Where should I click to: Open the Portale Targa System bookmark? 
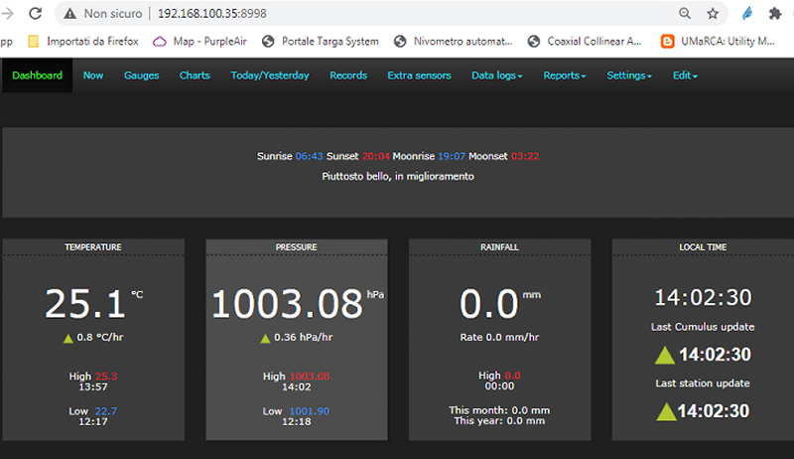coord(331,42)
